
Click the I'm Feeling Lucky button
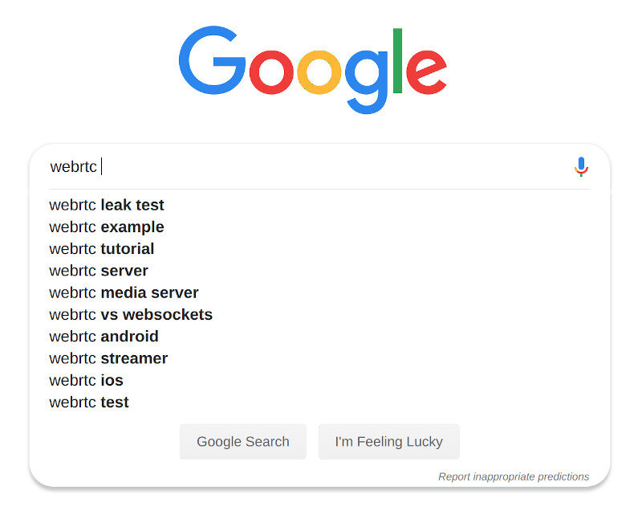[x=389, y=442]
